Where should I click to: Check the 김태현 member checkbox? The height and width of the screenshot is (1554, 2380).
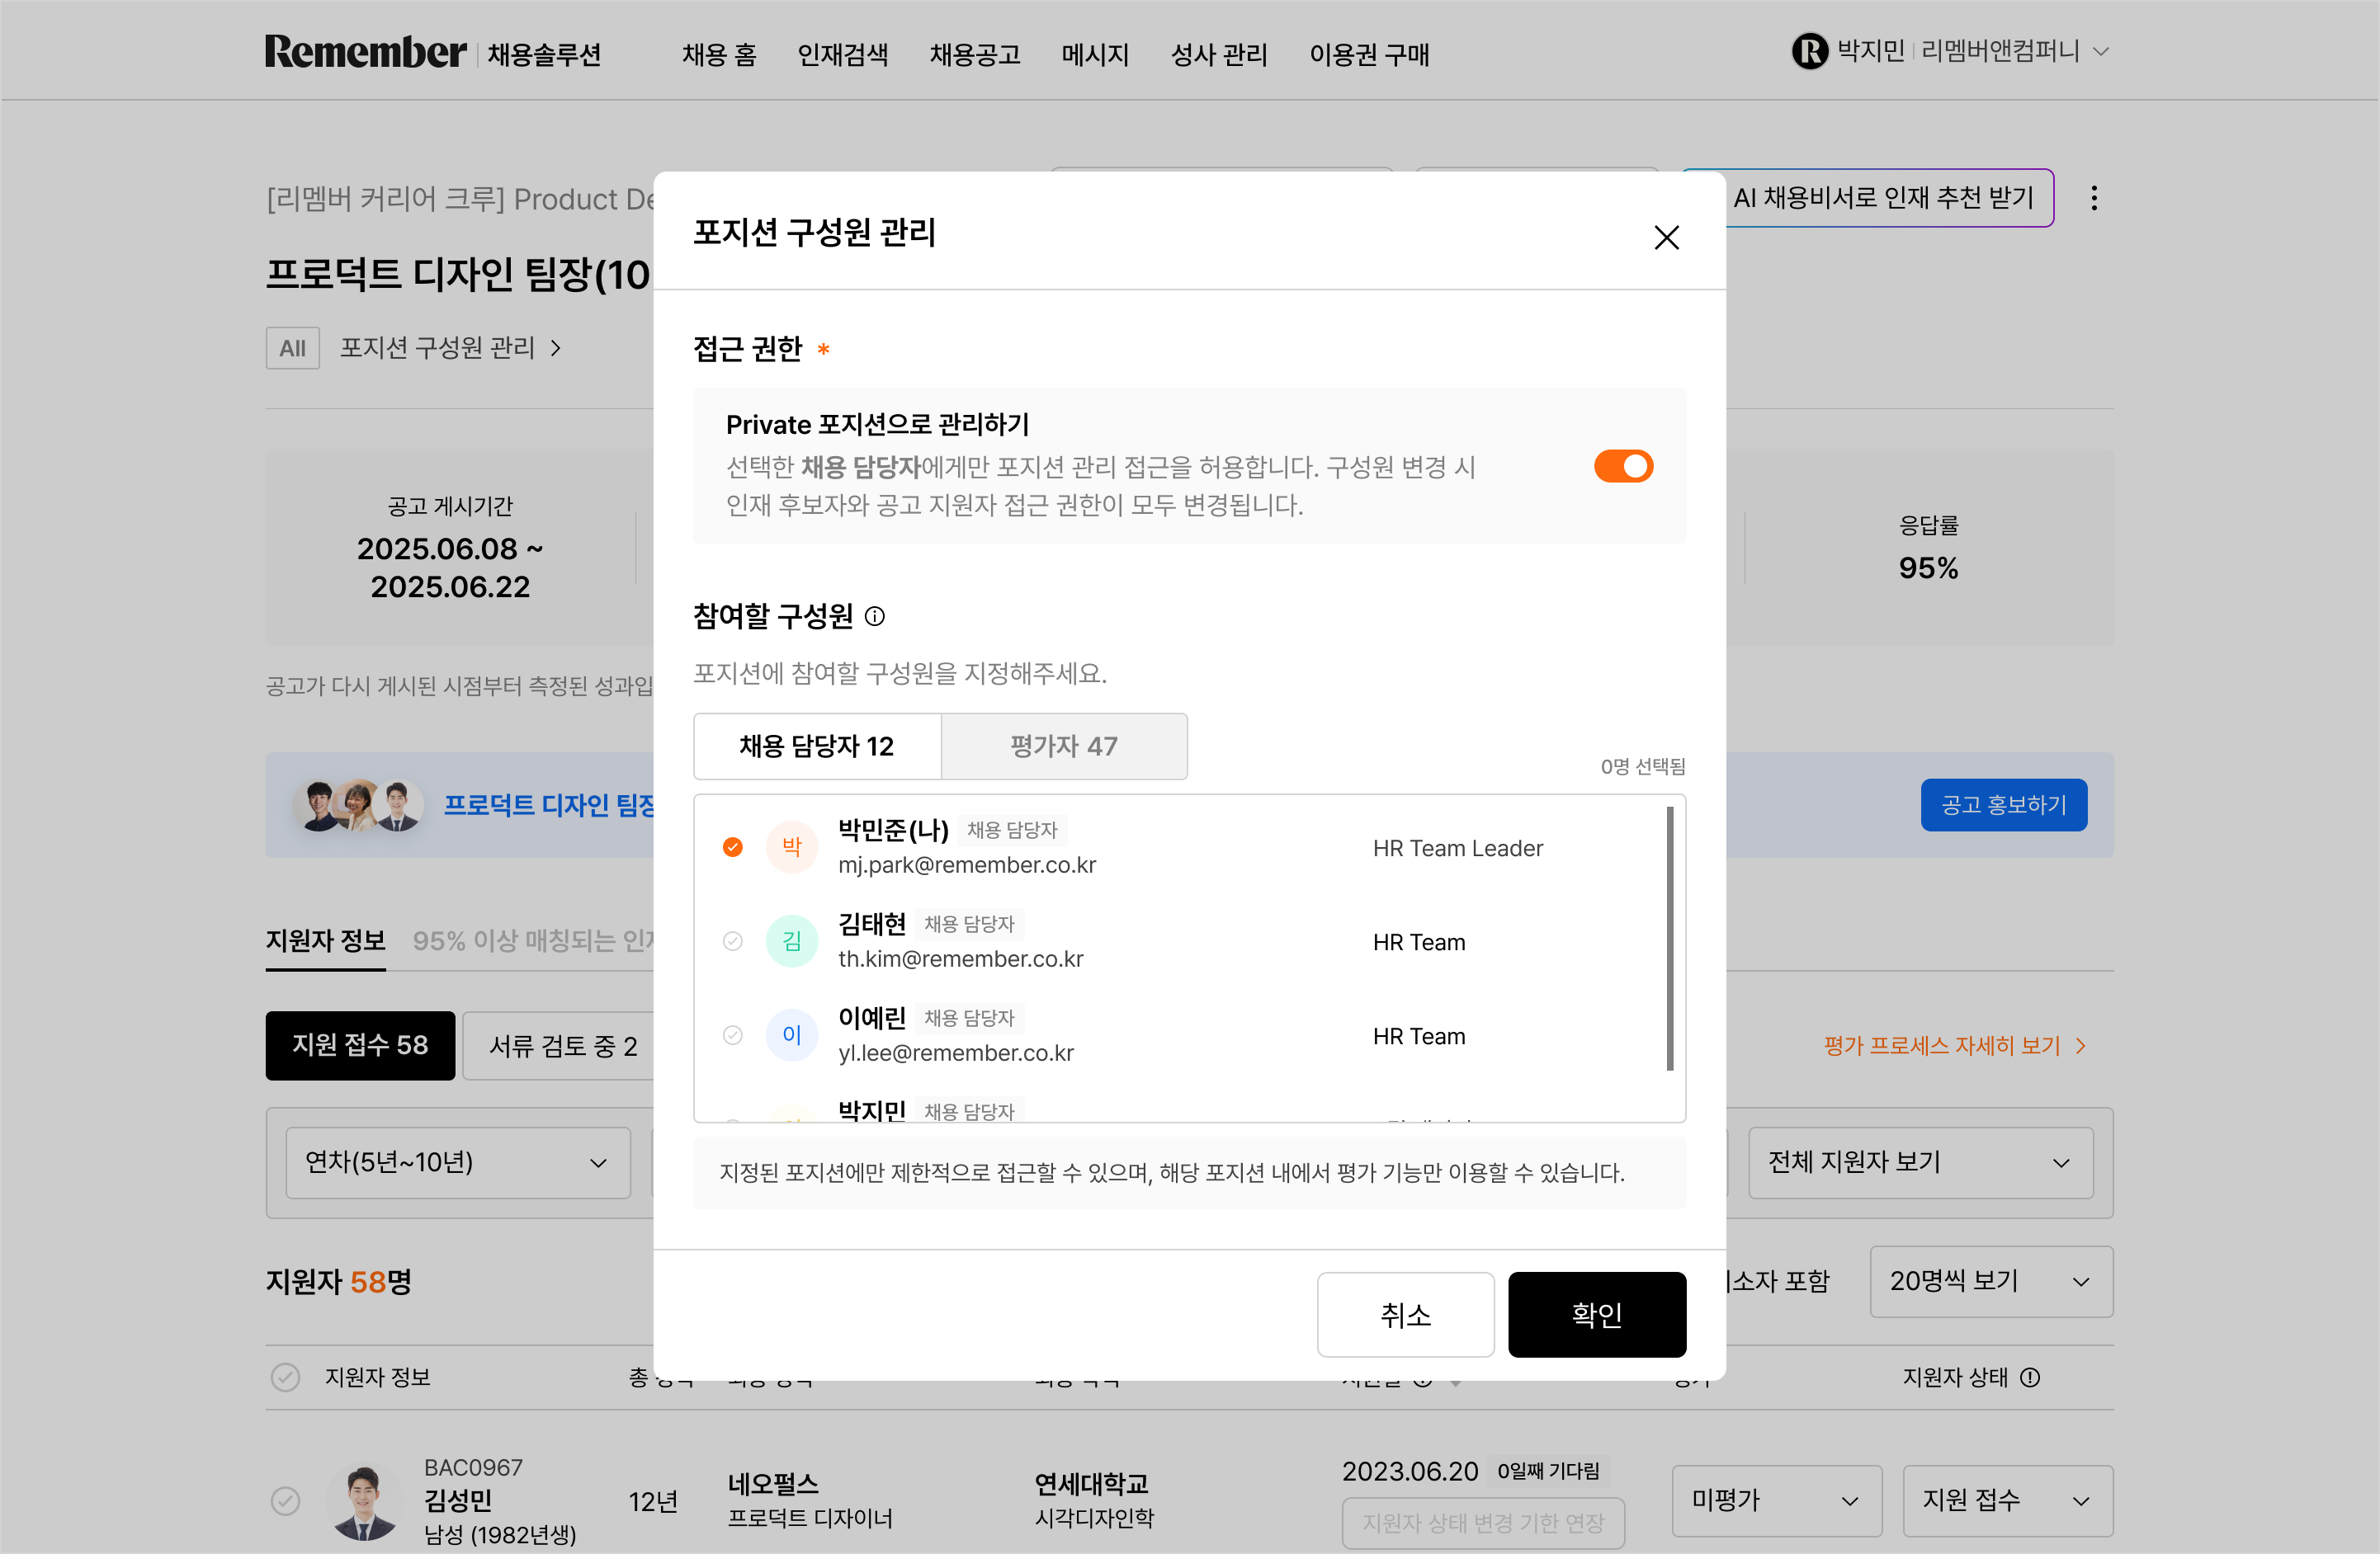coord(733,941)
